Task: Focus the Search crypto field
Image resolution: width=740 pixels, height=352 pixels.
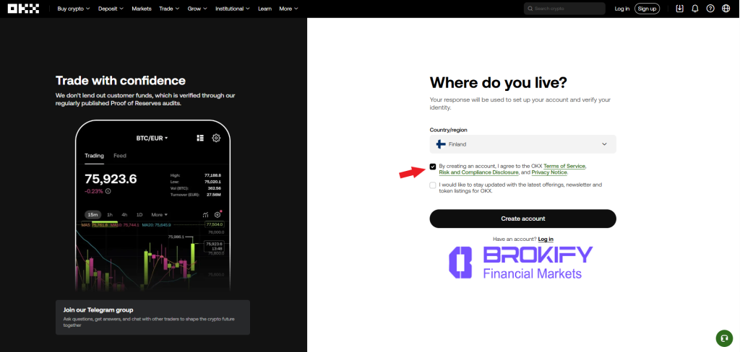Action: [x=567, y=9]
